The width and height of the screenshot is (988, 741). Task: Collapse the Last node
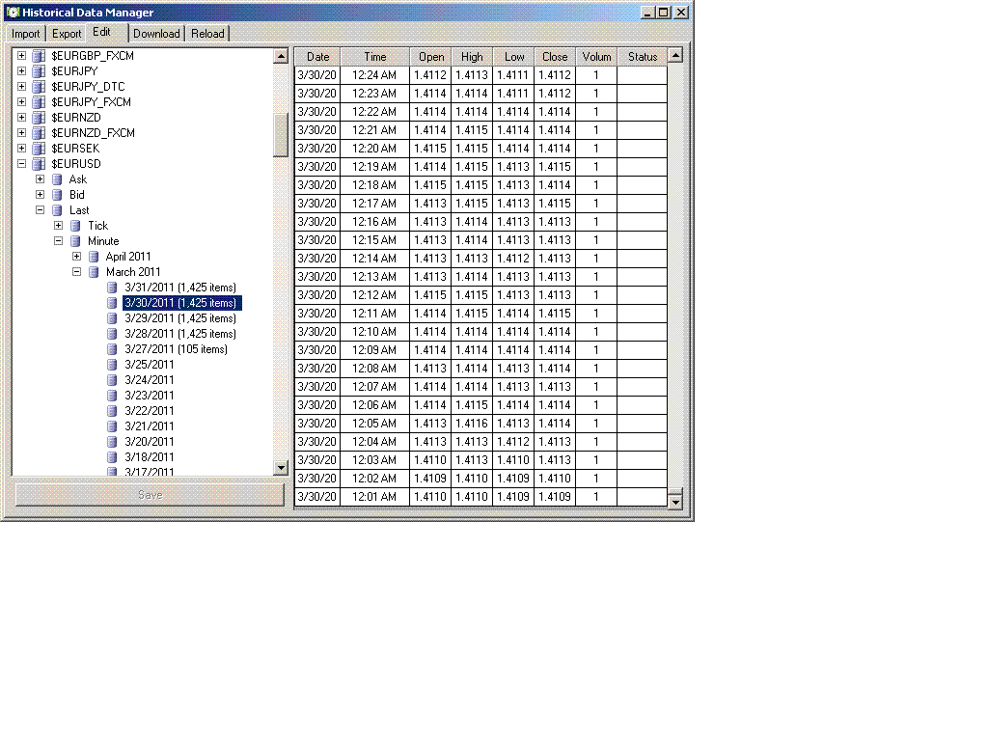point(40,209)
